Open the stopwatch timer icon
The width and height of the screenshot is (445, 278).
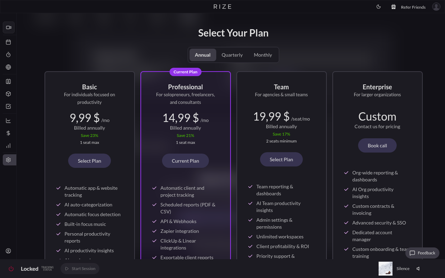click(x=8, y=55)
